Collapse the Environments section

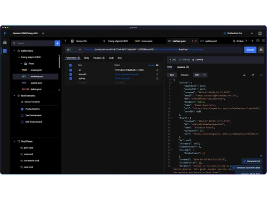point(14,95)
